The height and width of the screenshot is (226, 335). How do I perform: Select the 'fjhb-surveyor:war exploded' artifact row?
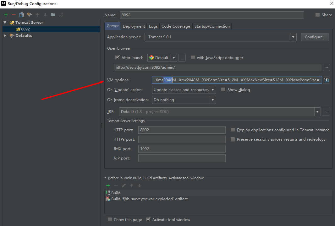218,199
